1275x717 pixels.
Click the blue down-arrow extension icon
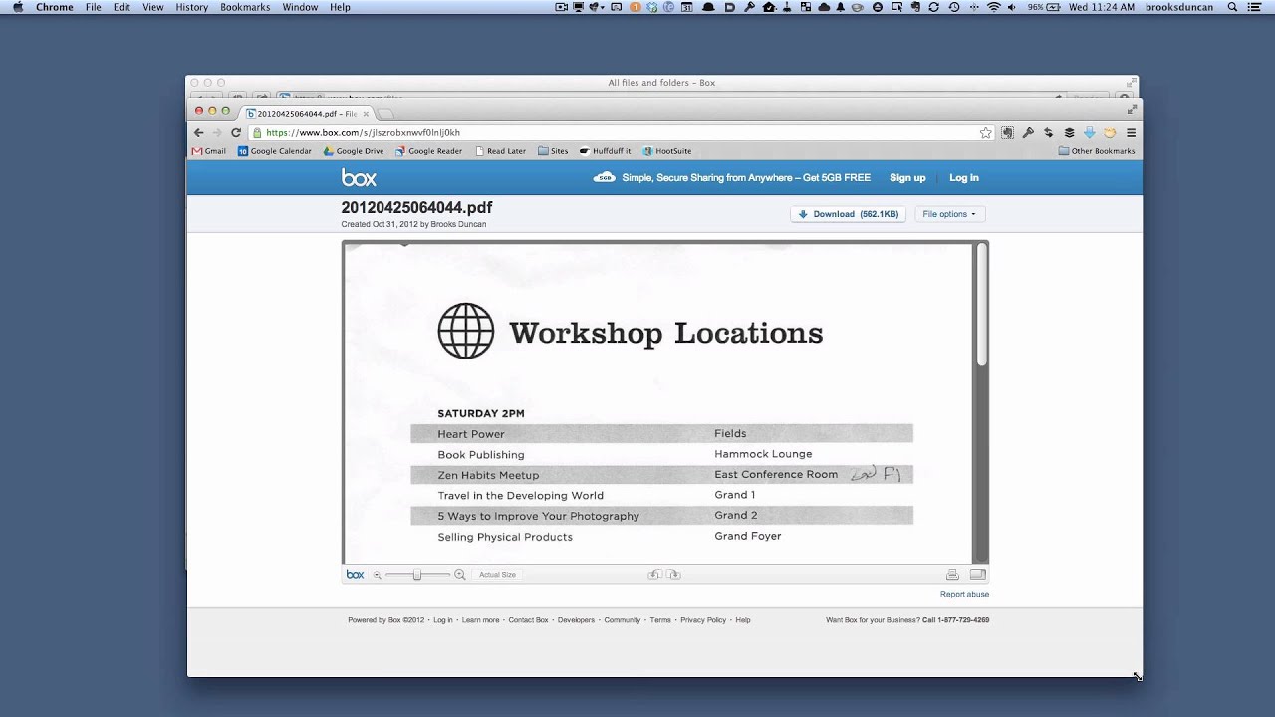1090,132
